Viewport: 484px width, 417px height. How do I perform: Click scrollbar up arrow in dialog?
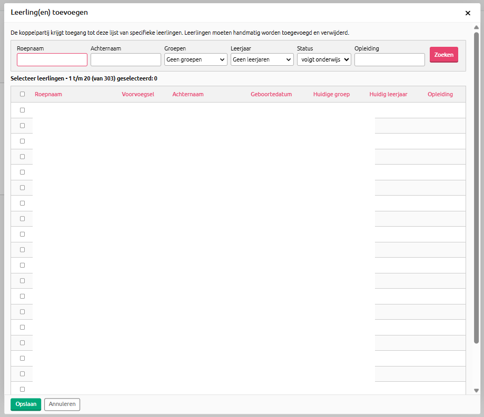476,27
